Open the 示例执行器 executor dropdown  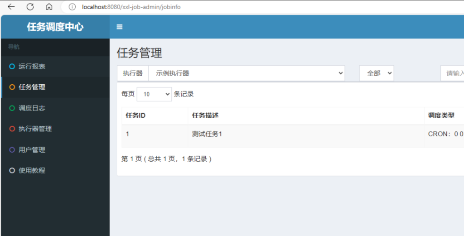coord(246,73)
